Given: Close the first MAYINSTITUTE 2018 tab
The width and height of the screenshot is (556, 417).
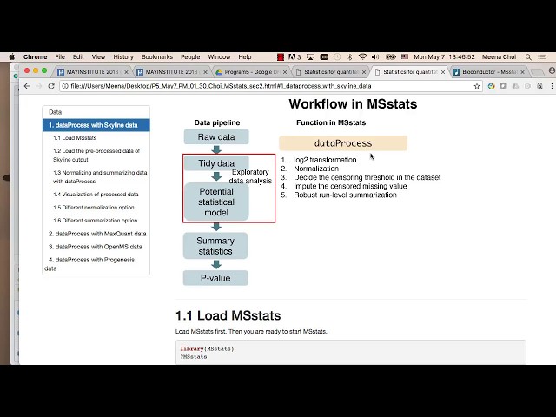Looking at the screenshot, I should 126,72.
